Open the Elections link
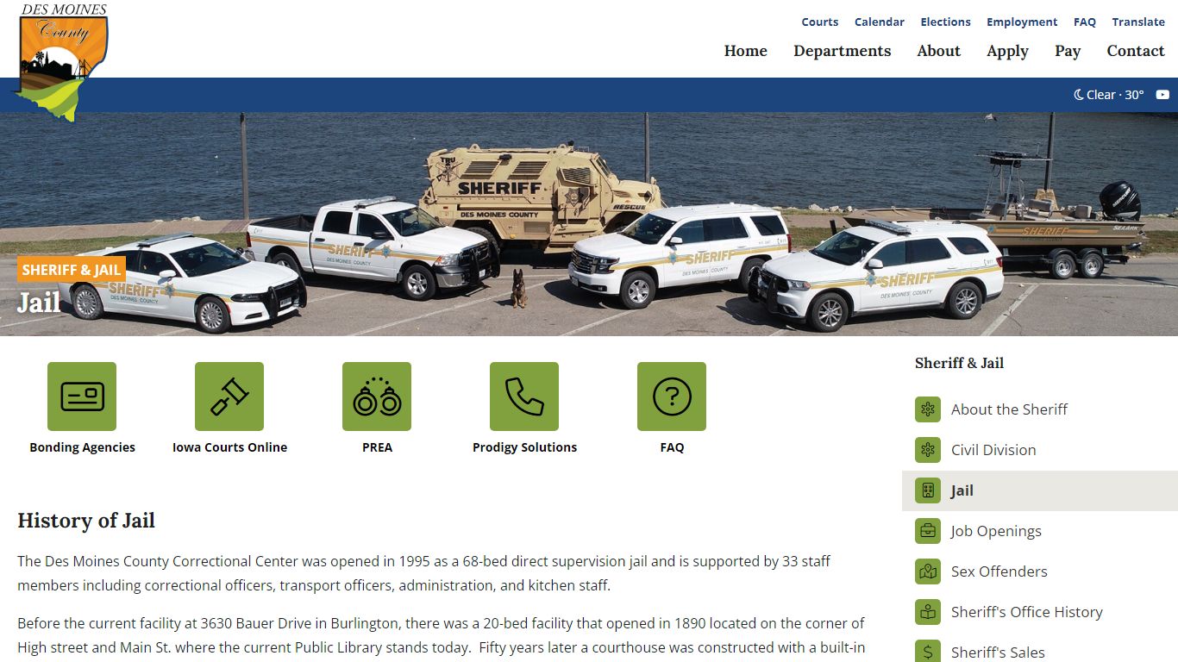 [945, 22]
